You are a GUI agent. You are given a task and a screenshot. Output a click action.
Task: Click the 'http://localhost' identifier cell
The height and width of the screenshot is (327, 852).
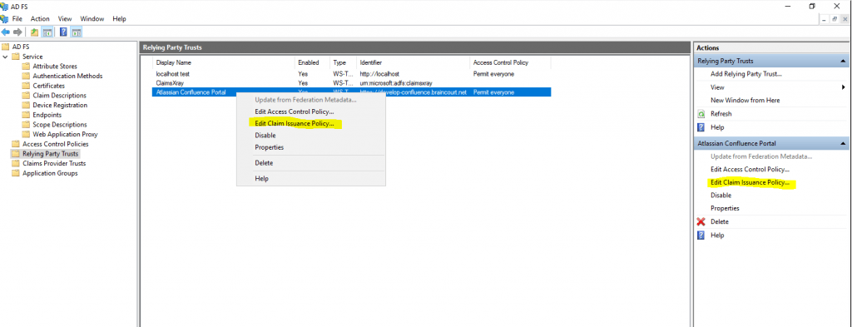click(379, 73)
